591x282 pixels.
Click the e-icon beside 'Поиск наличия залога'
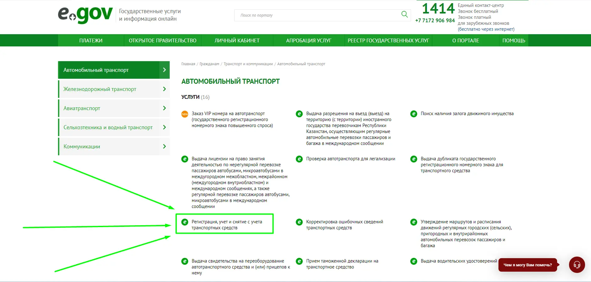414,114
